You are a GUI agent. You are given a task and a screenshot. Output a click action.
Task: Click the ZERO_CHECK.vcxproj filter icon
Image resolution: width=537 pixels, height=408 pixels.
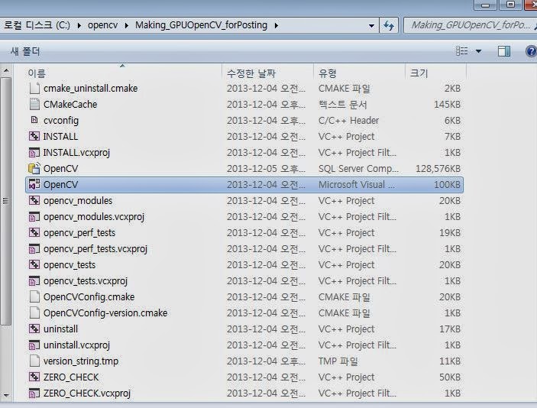[x=34, y=393]
